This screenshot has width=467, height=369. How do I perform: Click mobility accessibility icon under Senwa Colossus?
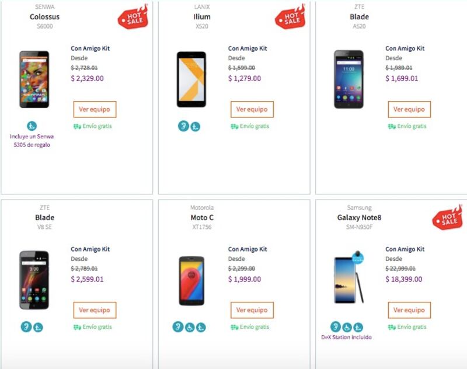pos(32,126)
